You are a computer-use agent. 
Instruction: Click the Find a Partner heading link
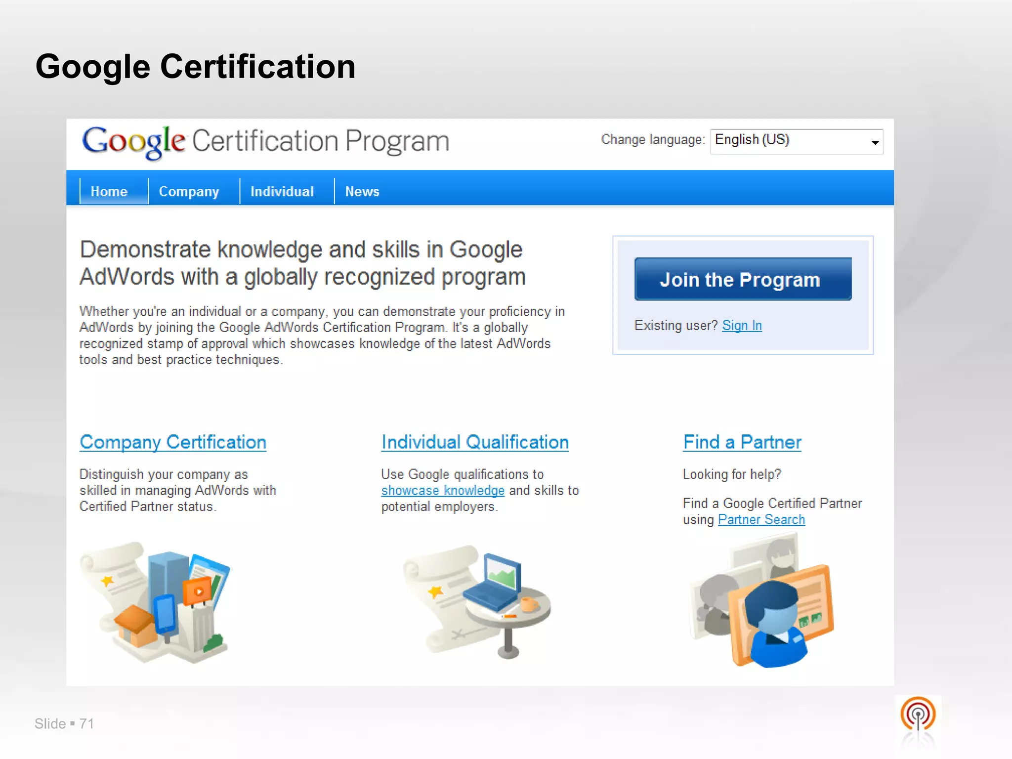pos(742,442)
